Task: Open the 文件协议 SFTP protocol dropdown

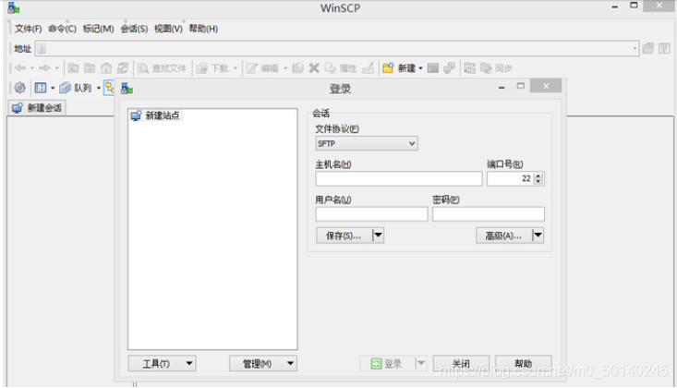Action: tap(366, 143)
